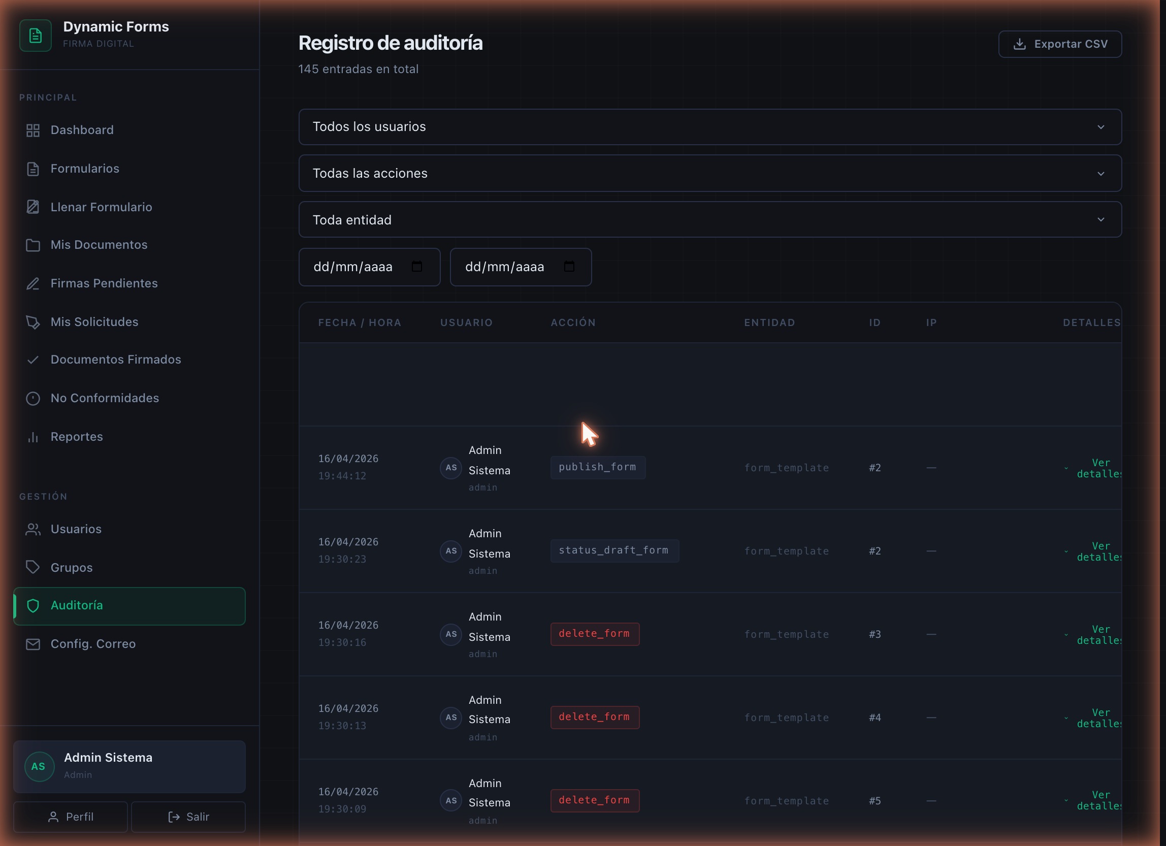Open Llenar Formulario page

[129, 207]
